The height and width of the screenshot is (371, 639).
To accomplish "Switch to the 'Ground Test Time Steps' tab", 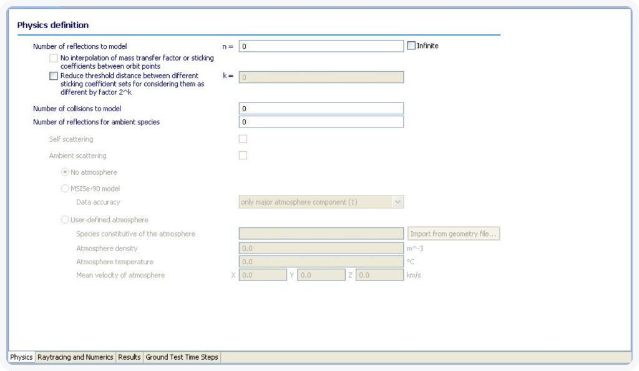I will [181, 357].
